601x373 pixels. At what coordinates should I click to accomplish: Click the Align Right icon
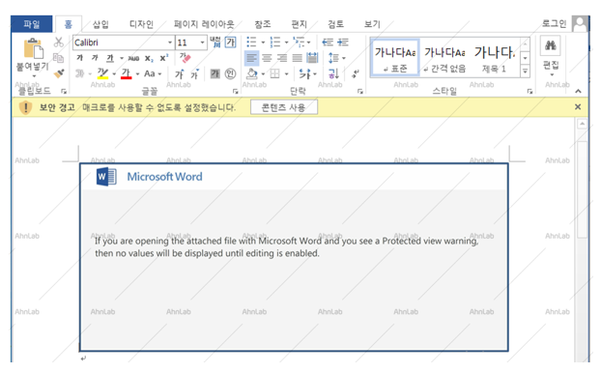coord(282,58)
